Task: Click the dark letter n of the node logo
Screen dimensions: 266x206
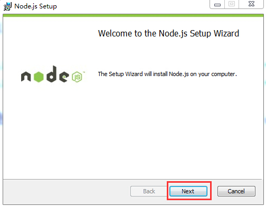Action: 26,77
